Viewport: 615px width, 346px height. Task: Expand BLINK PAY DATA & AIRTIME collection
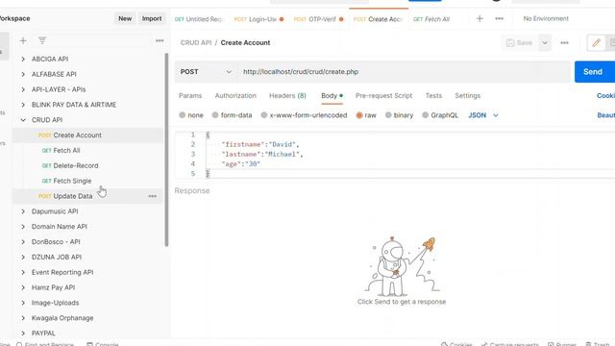point(23,105)
